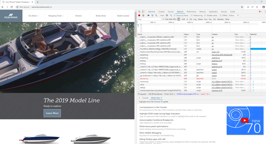Open the jquery.js:5 initiator link

(x=215, y=52)
